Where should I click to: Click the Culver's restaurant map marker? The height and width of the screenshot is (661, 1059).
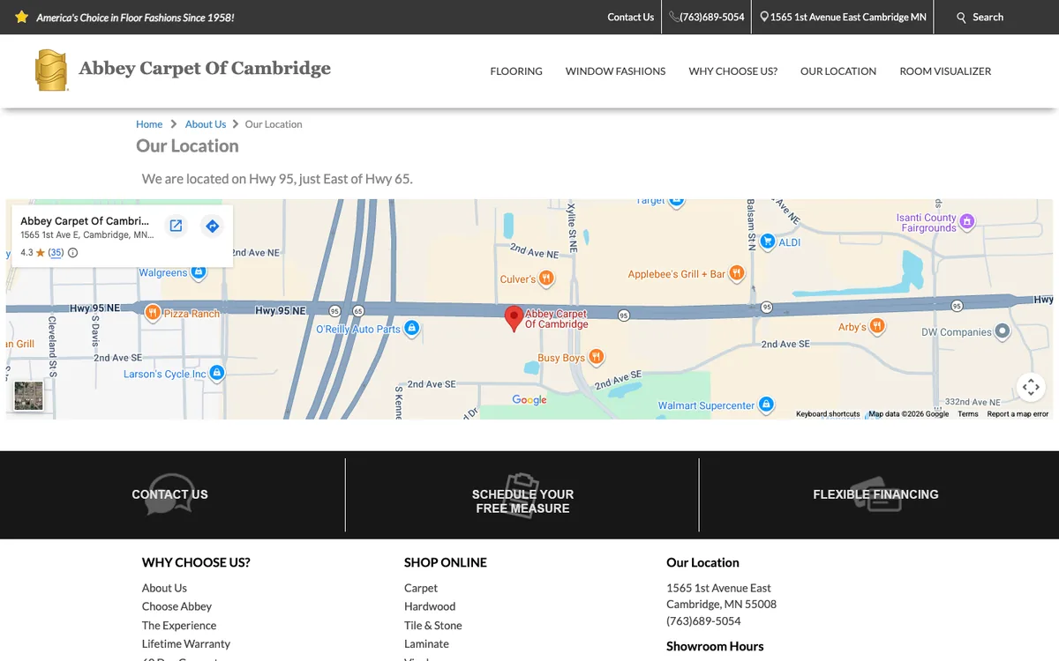tap(546, 279)
